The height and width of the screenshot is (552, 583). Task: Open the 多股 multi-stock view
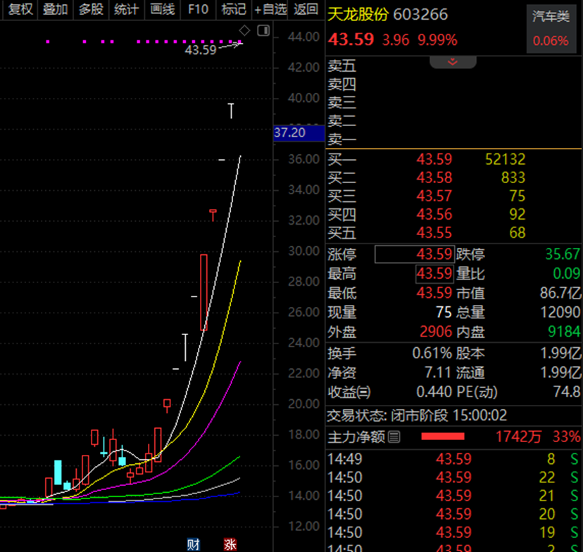[91, 9]
